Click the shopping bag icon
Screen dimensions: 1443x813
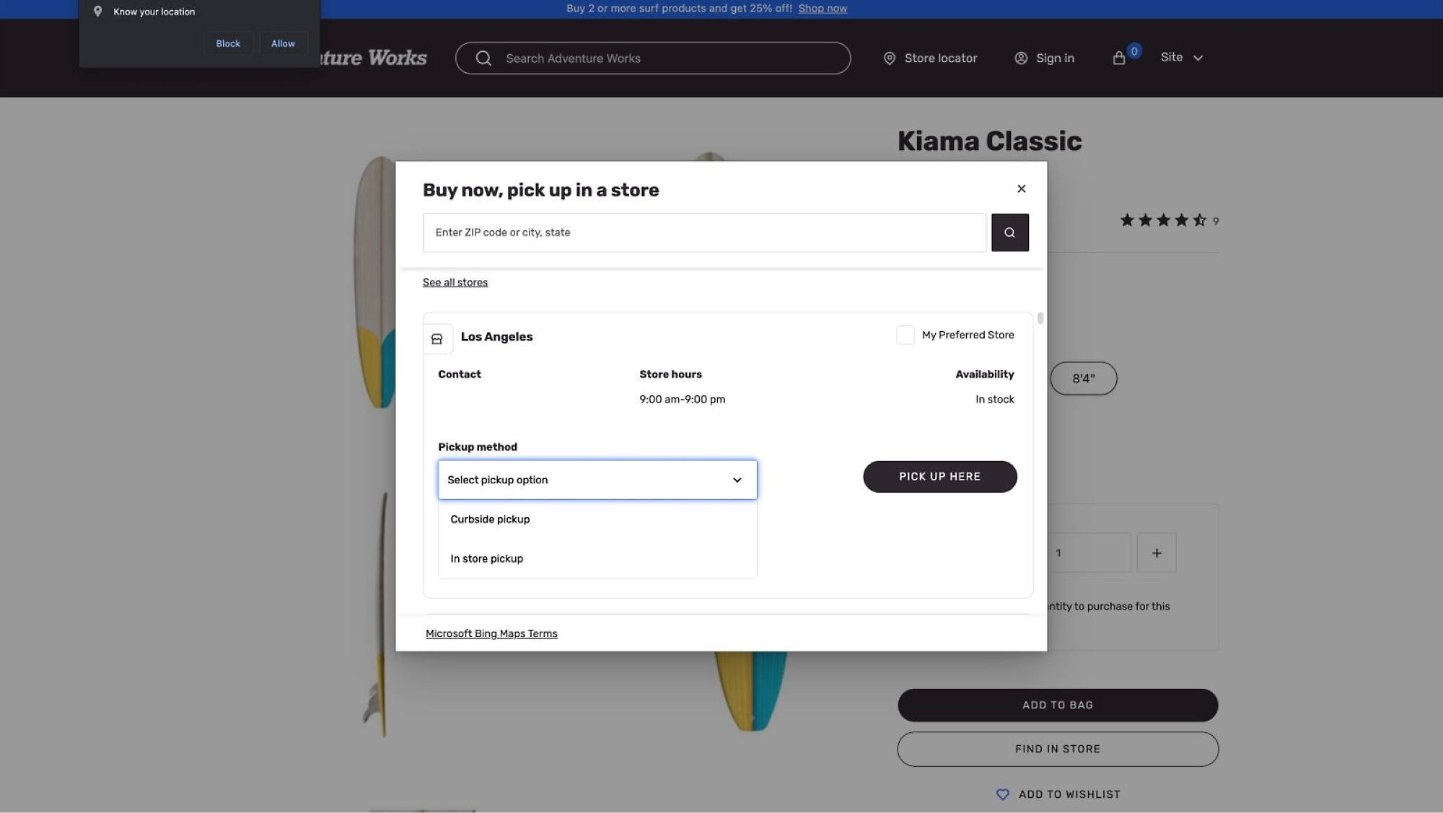pyautogui.click(x=1119, y=58)
